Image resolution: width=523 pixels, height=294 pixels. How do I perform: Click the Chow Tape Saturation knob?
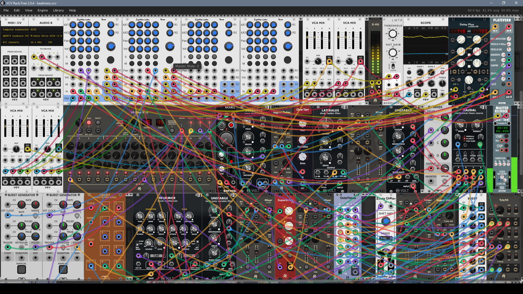click(302, 140)
